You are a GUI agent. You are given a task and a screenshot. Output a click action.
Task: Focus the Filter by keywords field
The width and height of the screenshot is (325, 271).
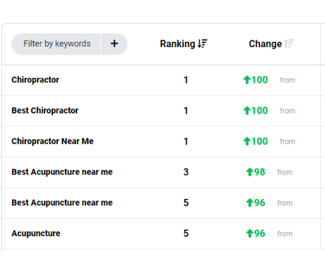56,44
